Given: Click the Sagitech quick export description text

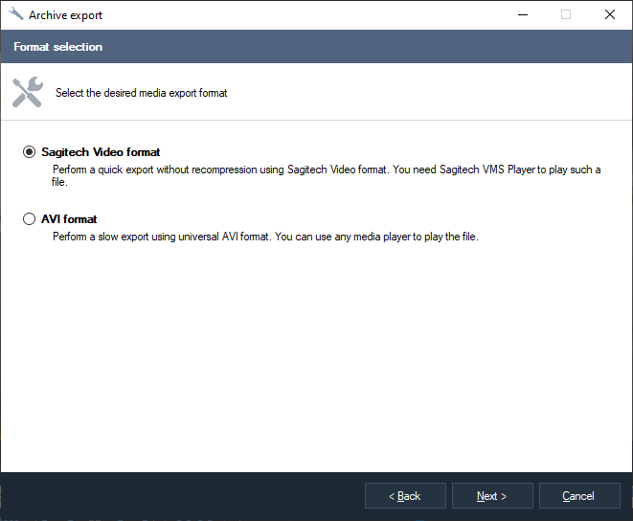Looking at the screenshot, I should pos(327,175).
